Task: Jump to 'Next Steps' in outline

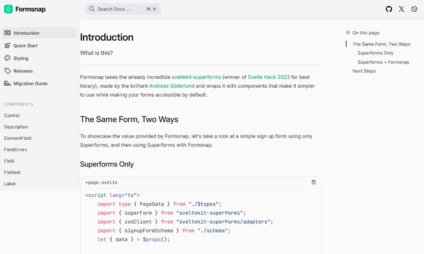Action: tap(364, 71)
